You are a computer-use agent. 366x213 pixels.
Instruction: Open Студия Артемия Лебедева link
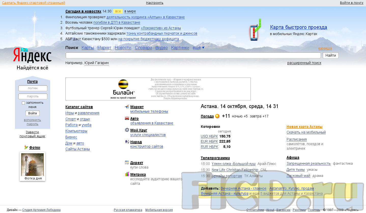point(41,210)
